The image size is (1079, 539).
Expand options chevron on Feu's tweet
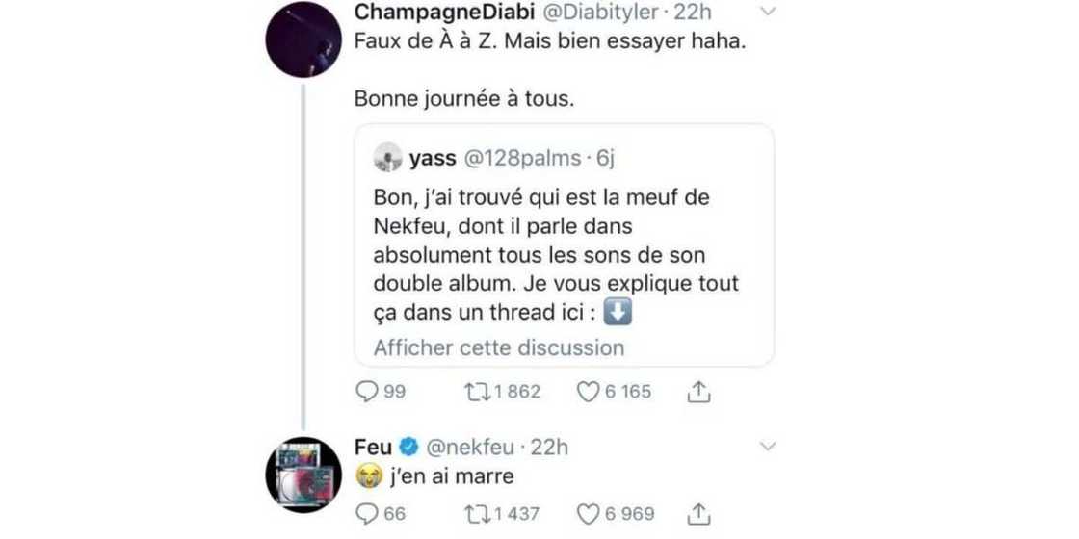(768, 447)
